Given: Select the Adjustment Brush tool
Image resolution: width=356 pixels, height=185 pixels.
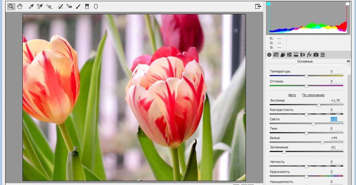Looking at the screenshot, I should pos(78,6).
